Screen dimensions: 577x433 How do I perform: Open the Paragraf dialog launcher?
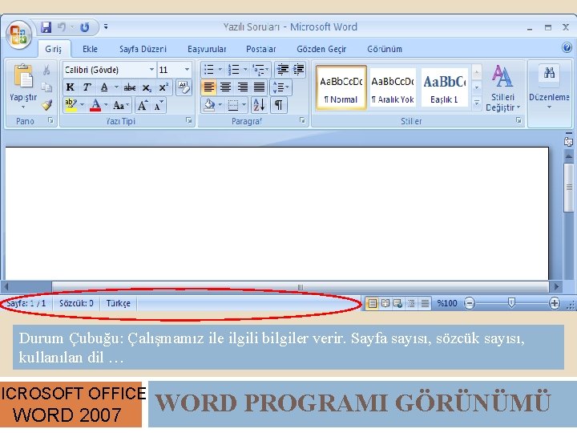pos(302,120)
